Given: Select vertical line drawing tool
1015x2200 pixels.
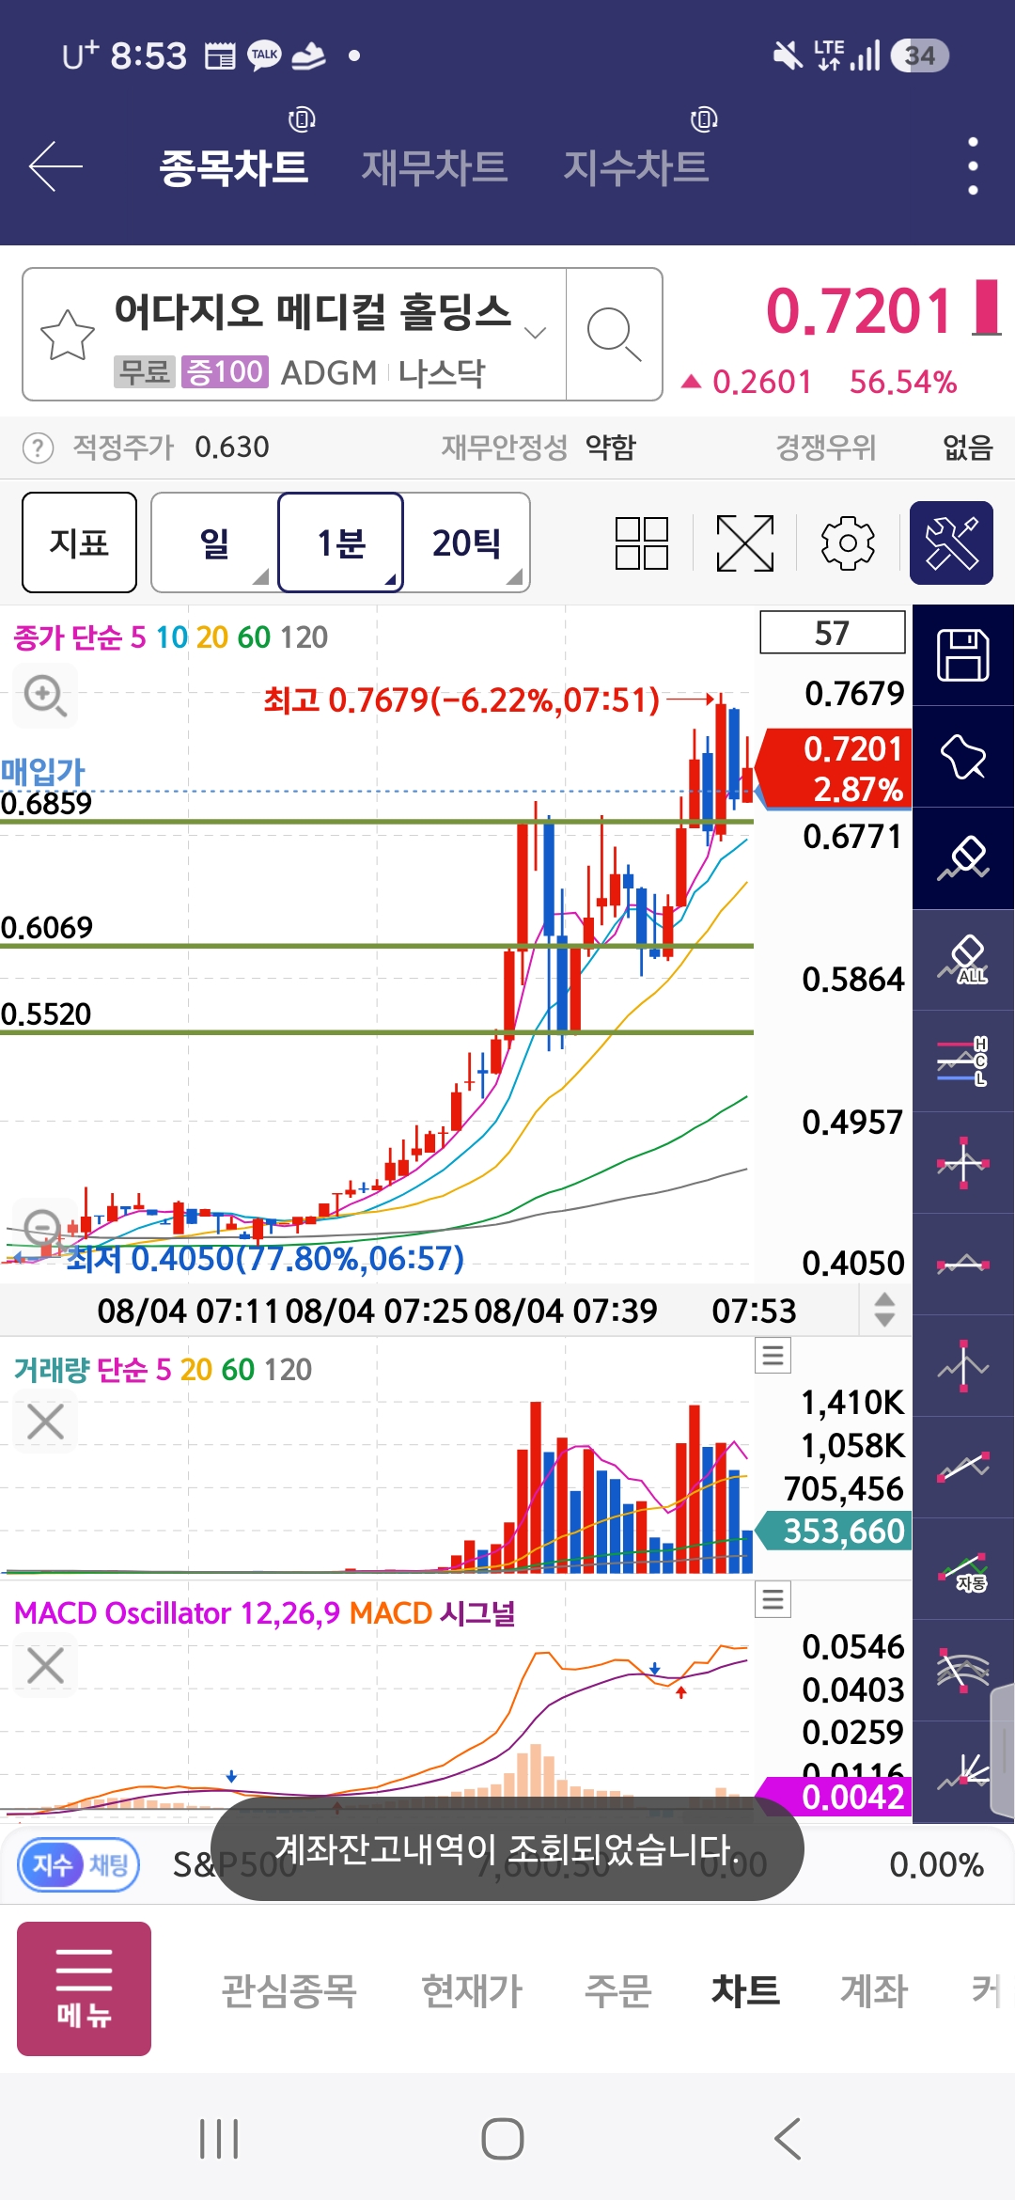Looking at the screenshot, I should tap(963, 1366).
